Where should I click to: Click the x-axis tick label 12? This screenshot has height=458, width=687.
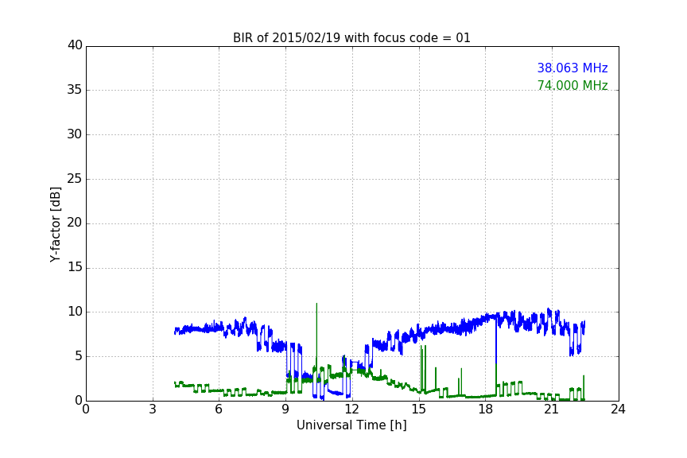pos(351,409)
